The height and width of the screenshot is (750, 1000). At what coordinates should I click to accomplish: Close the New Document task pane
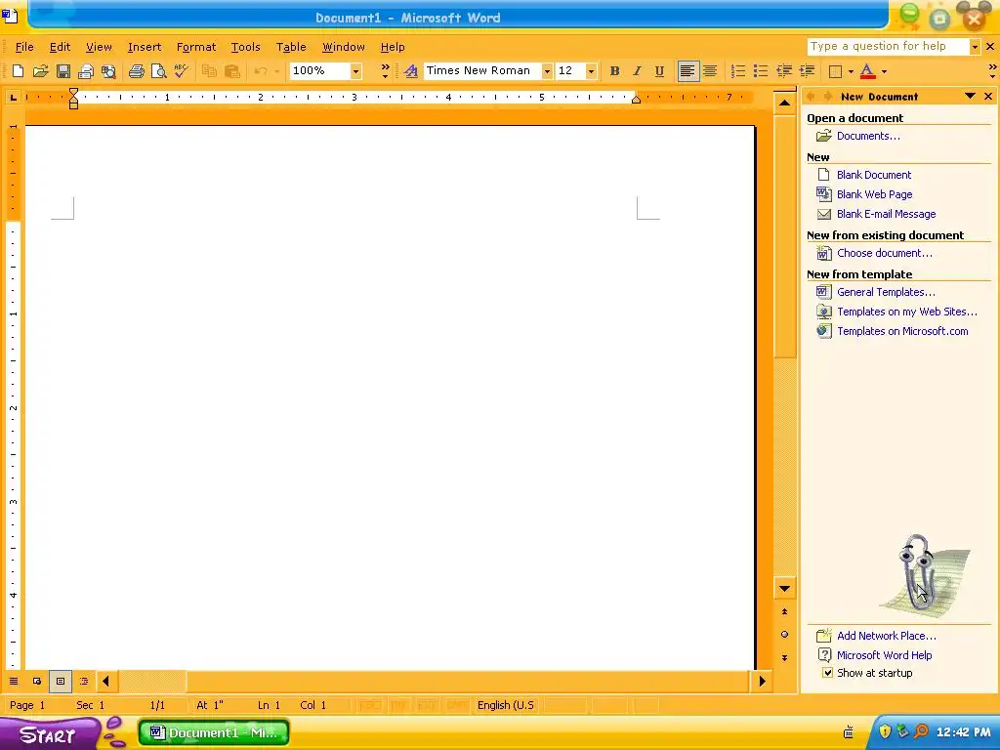tap(988, 97)
